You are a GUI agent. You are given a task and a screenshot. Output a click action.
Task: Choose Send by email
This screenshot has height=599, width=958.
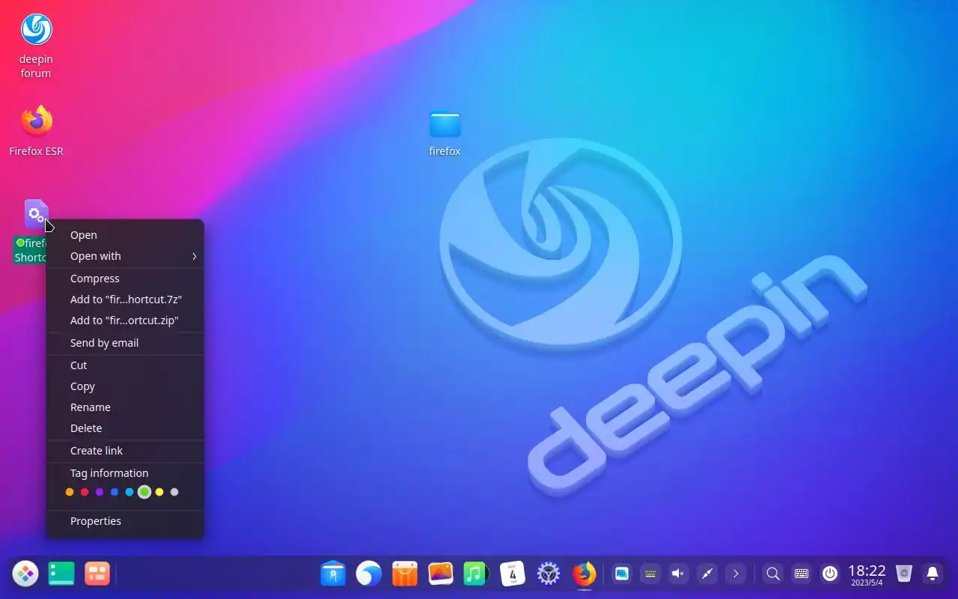(125, 343)
